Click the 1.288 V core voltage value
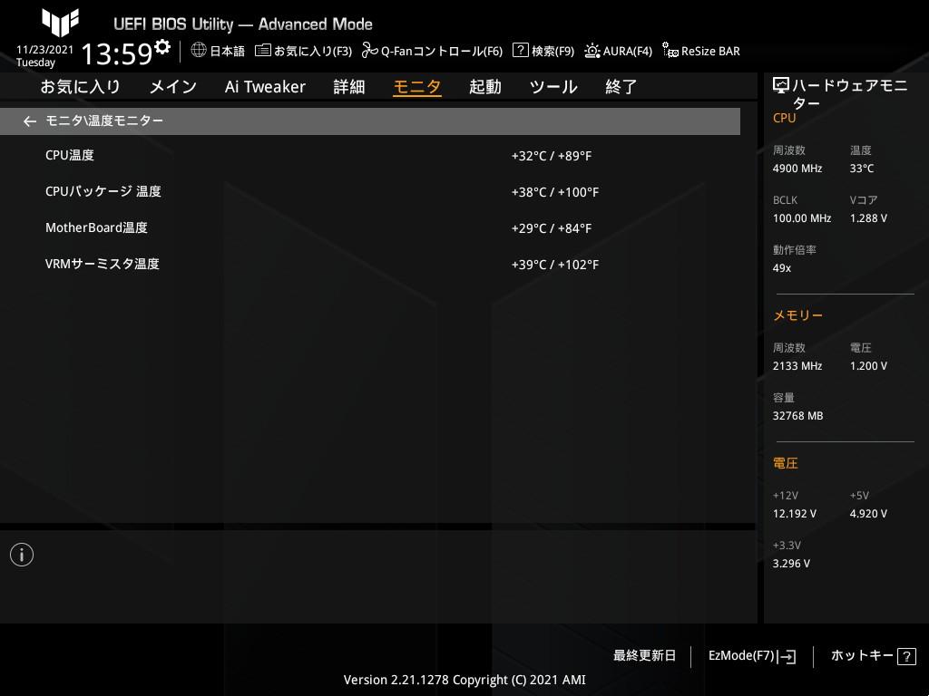This screenshot has height=696, width=929. 868,218
